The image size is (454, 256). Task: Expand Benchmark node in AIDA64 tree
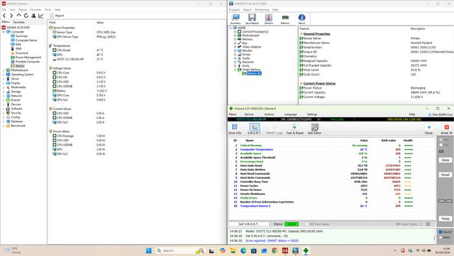coord(3,126)
